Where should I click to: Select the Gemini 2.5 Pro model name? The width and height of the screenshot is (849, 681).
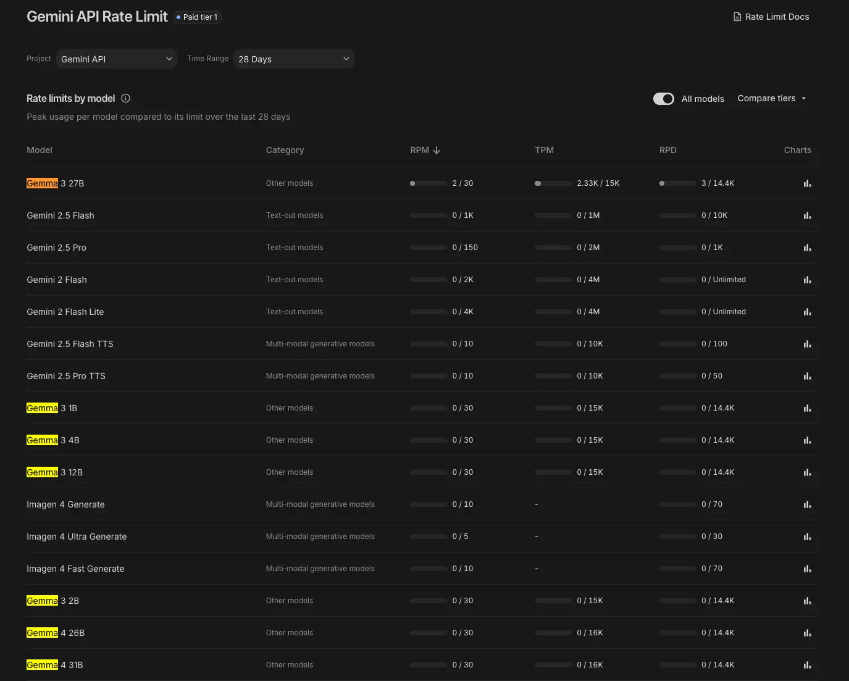[57, 248]
